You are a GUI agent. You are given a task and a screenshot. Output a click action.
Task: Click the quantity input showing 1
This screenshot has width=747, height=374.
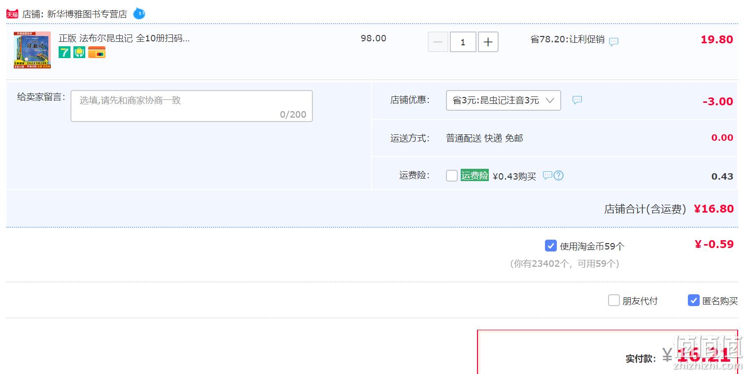[x=463, y=42]
